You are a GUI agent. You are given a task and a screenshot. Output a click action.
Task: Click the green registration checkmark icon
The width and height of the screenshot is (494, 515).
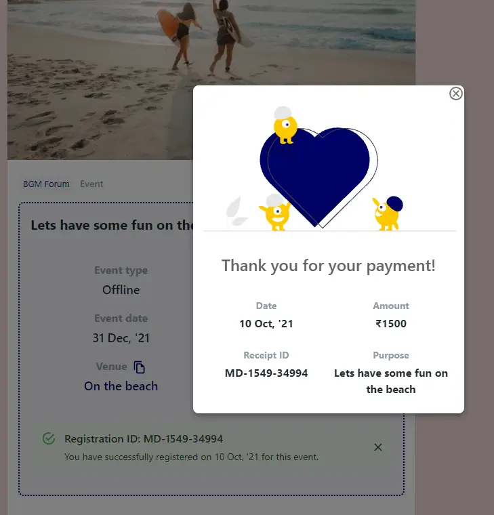click(49, 438)
